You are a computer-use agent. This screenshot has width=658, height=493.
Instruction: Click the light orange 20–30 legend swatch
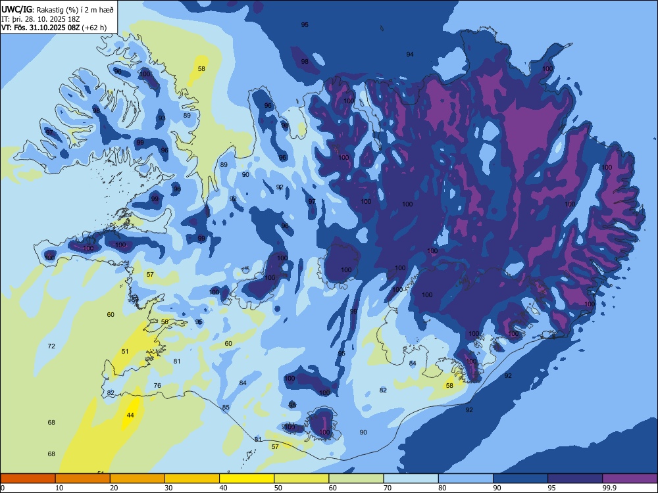(x=138, y=479)
